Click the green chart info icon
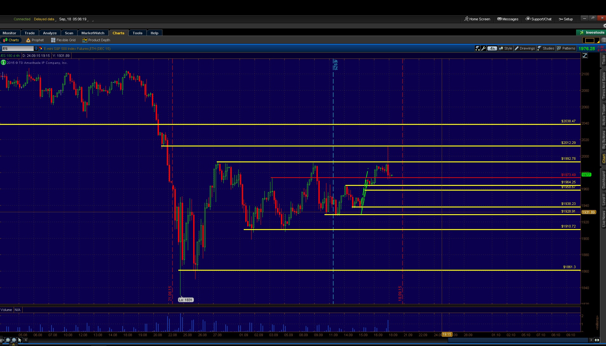Screen dimensions: 606x346 (3, 63)
